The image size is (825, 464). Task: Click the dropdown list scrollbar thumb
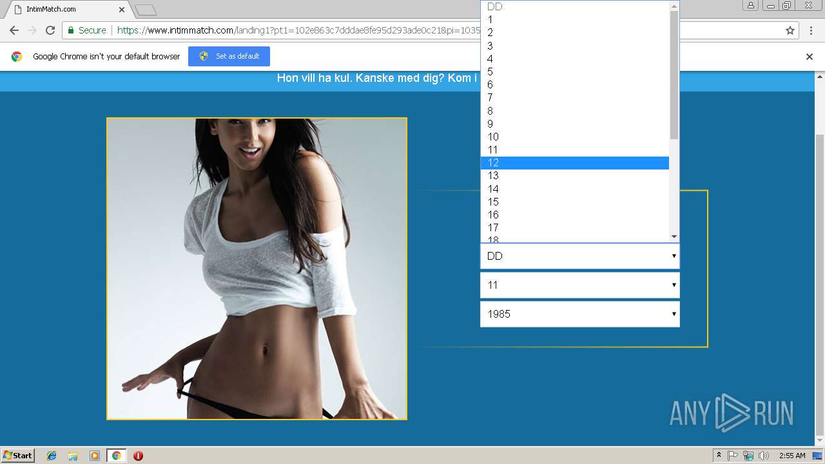[674, 75]
